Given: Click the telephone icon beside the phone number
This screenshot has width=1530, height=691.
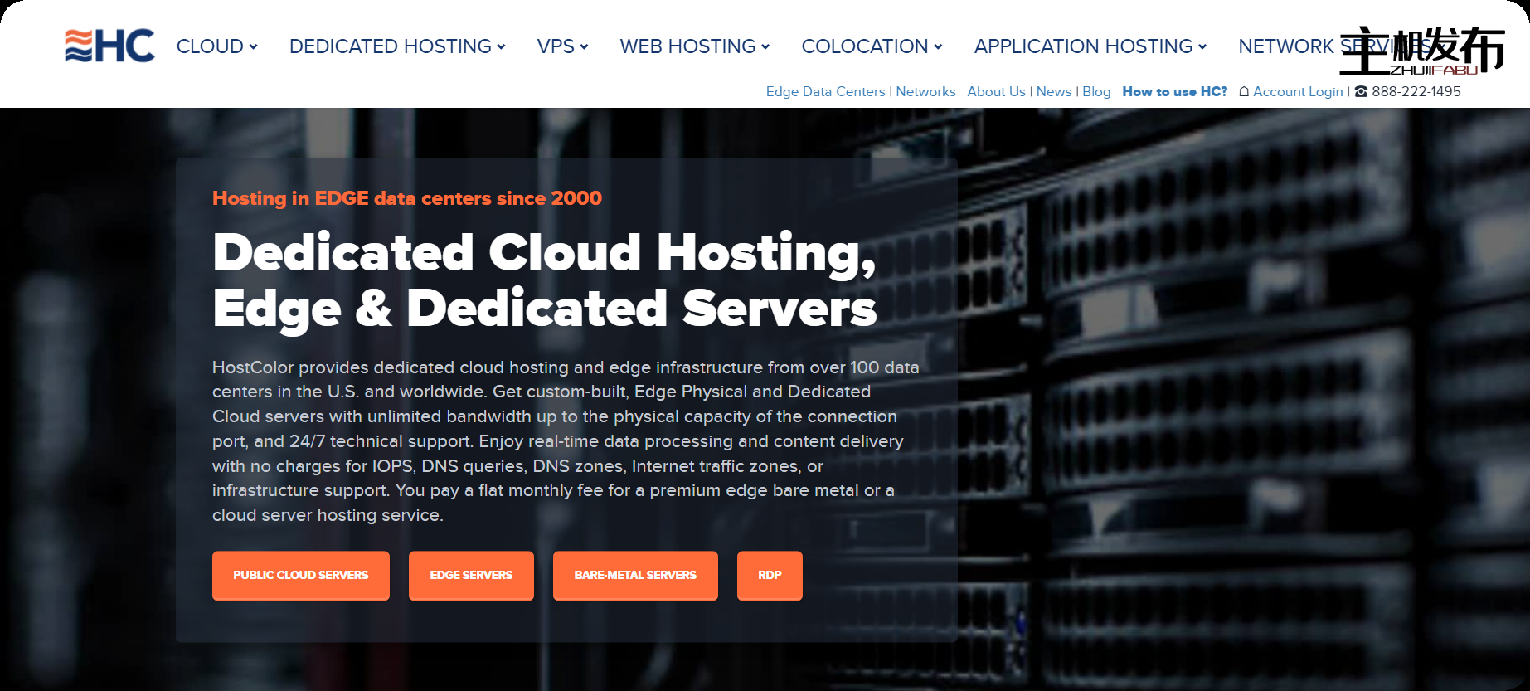Looking at the screenshot, I should (x=1361, y=92).
